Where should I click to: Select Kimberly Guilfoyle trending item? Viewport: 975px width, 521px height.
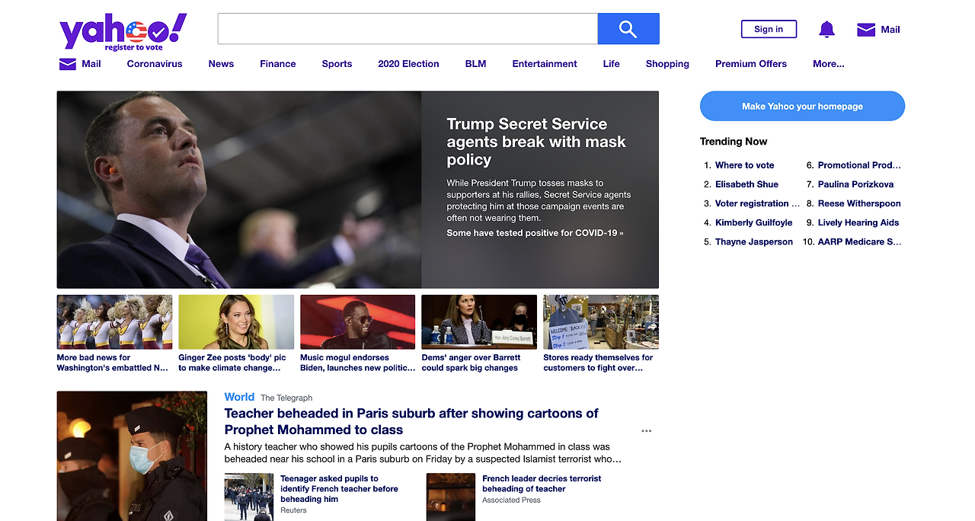coord(753,222)
